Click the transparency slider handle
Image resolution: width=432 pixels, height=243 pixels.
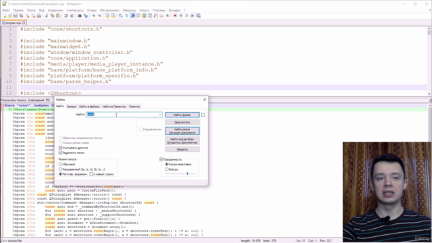click(188, 174)
